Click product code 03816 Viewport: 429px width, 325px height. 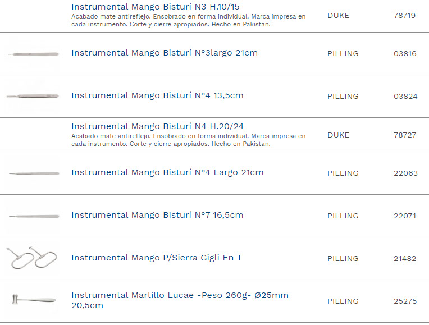[405, 54]
